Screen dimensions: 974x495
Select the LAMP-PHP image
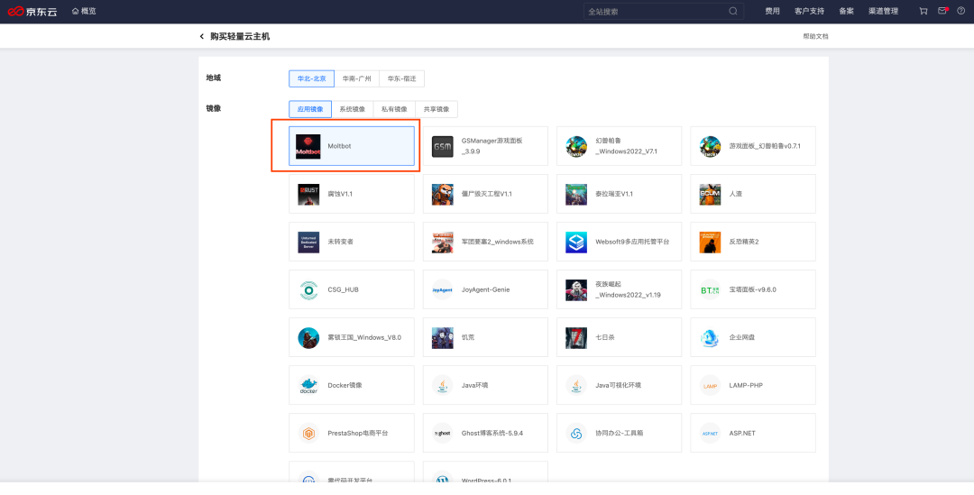(753, 385)
